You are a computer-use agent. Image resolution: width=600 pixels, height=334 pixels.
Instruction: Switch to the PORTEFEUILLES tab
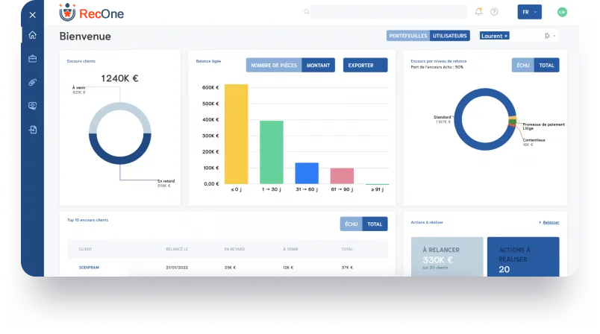tap(408, 36)
